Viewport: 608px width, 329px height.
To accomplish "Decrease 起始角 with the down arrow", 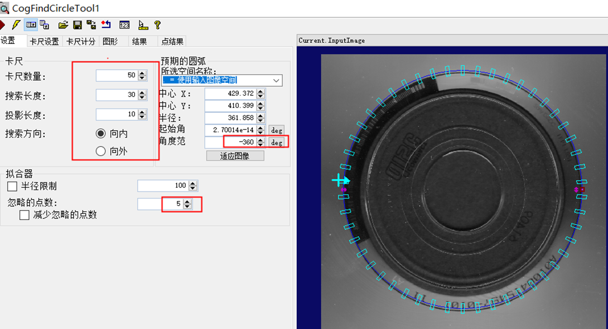I will pos(260,132).
